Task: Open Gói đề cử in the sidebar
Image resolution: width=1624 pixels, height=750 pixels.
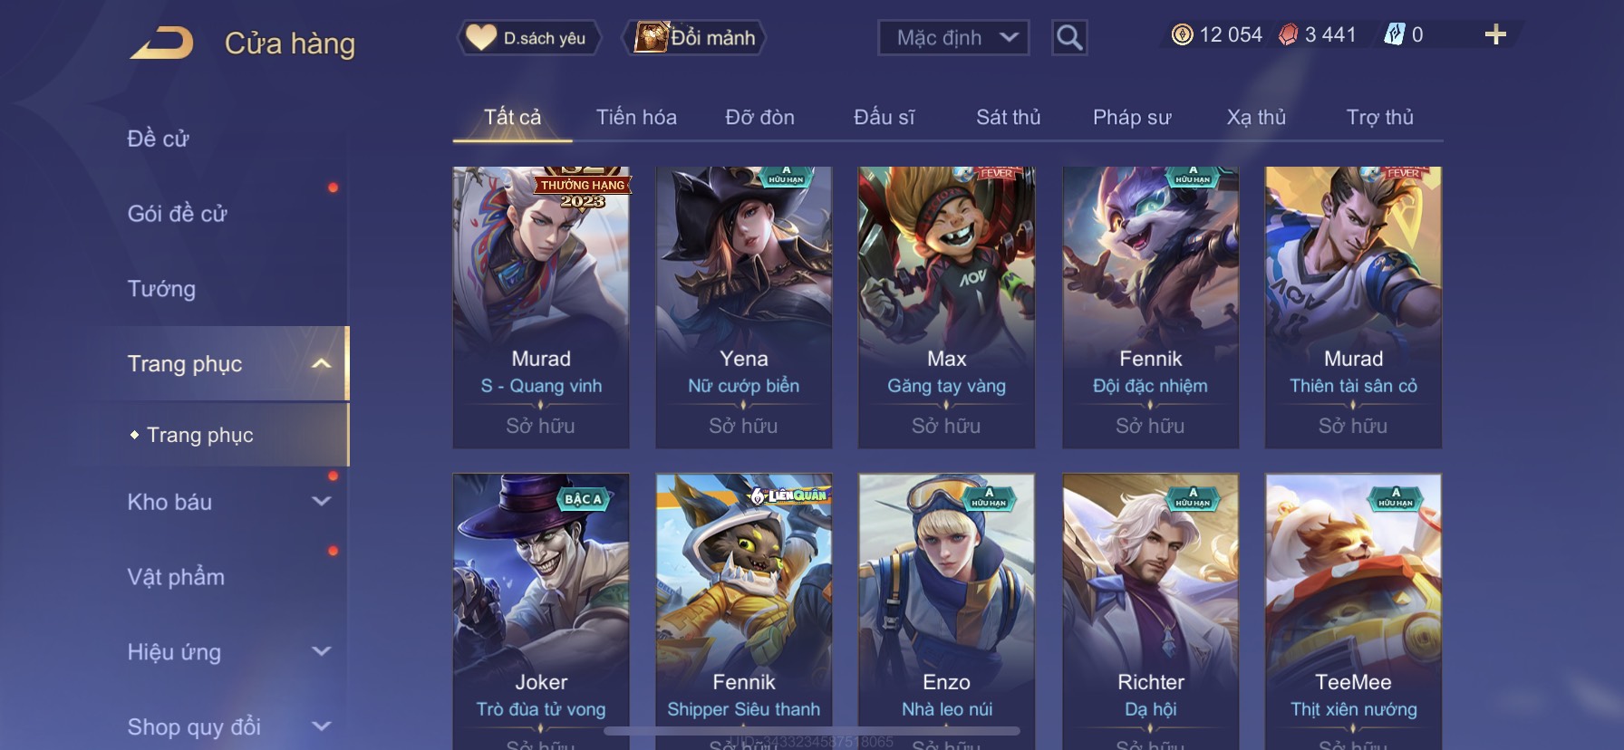Action: pyautogui.click(x=178, y=214)
